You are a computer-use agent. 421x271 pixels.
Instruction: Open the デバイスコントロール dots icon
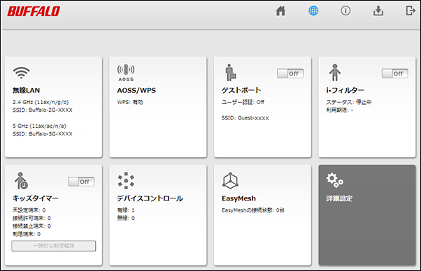pos(126,181)
